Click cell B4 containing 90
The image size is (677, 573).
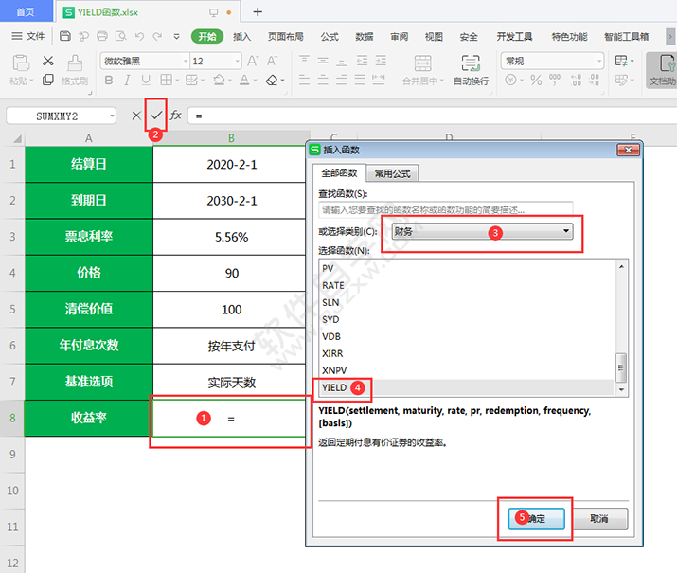(231, 273)
